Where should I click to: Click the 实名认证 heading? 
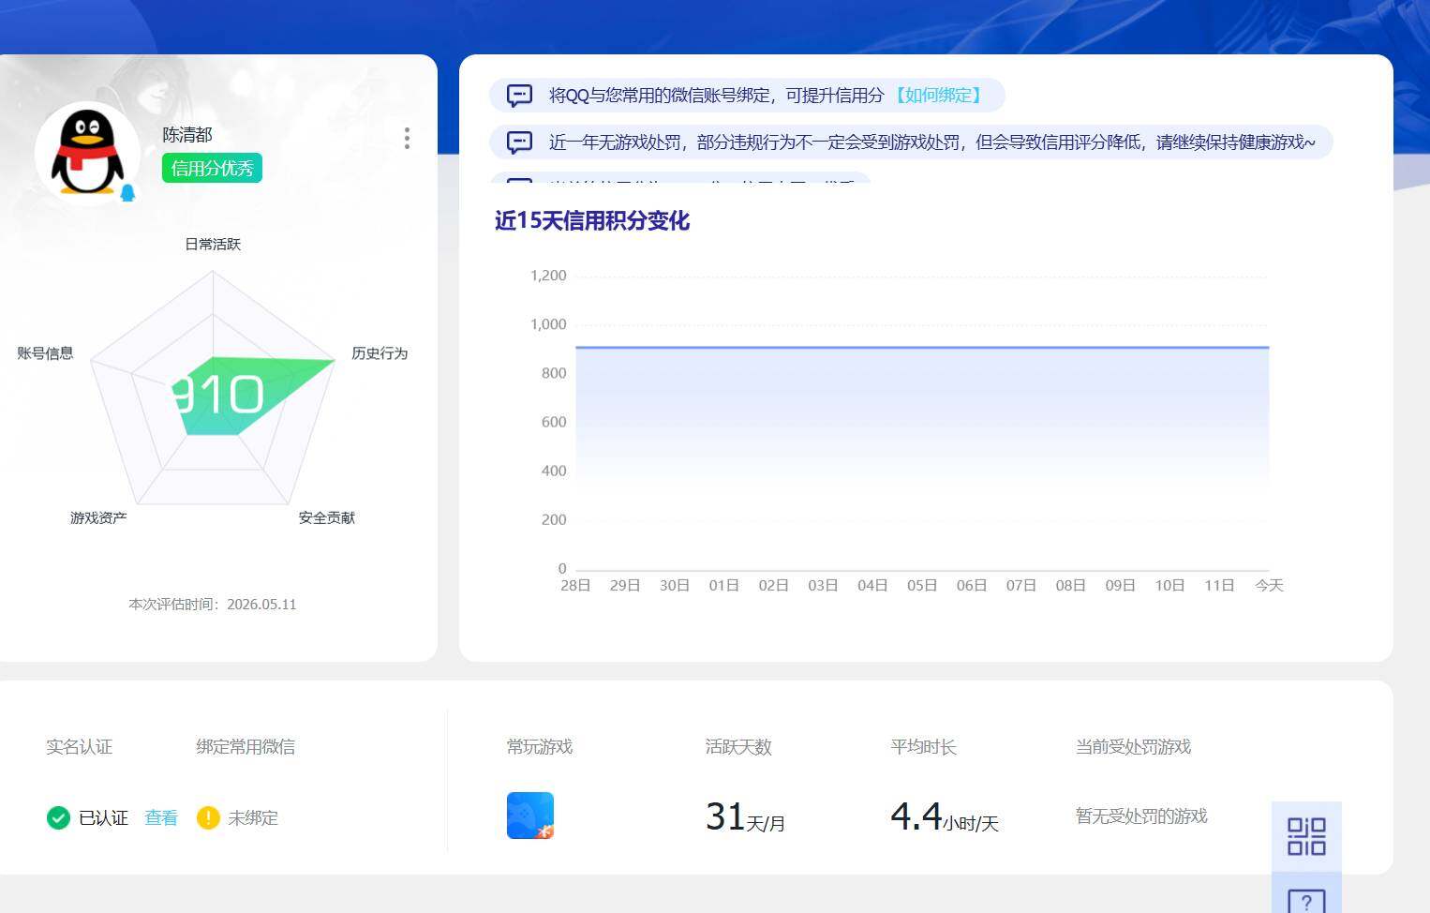click(x=79, y=746)
